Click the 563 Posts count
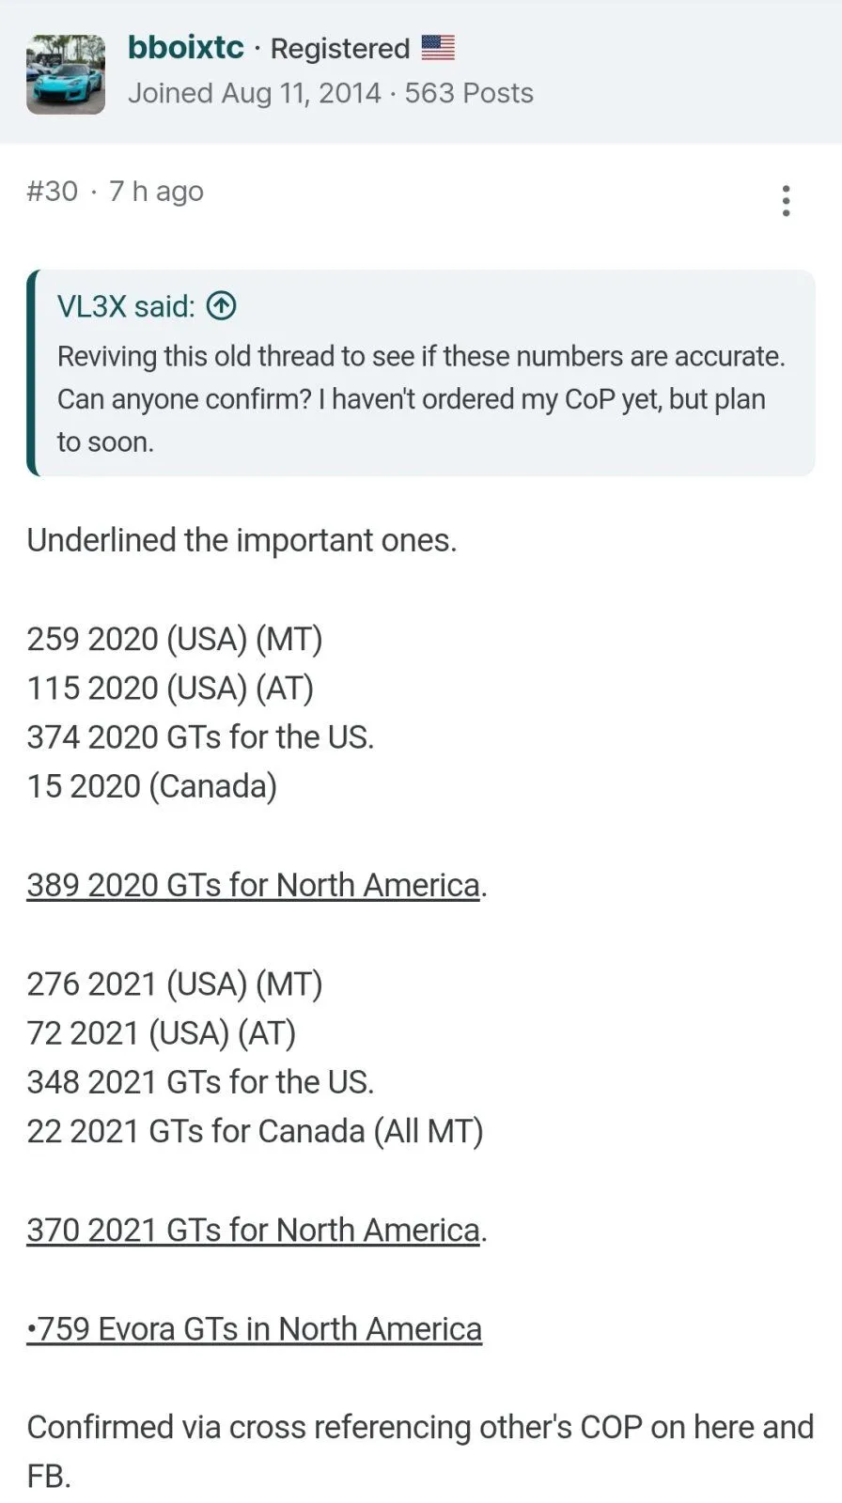The width and height of the screenshot is (842, 1503). [x=469, y=93]
